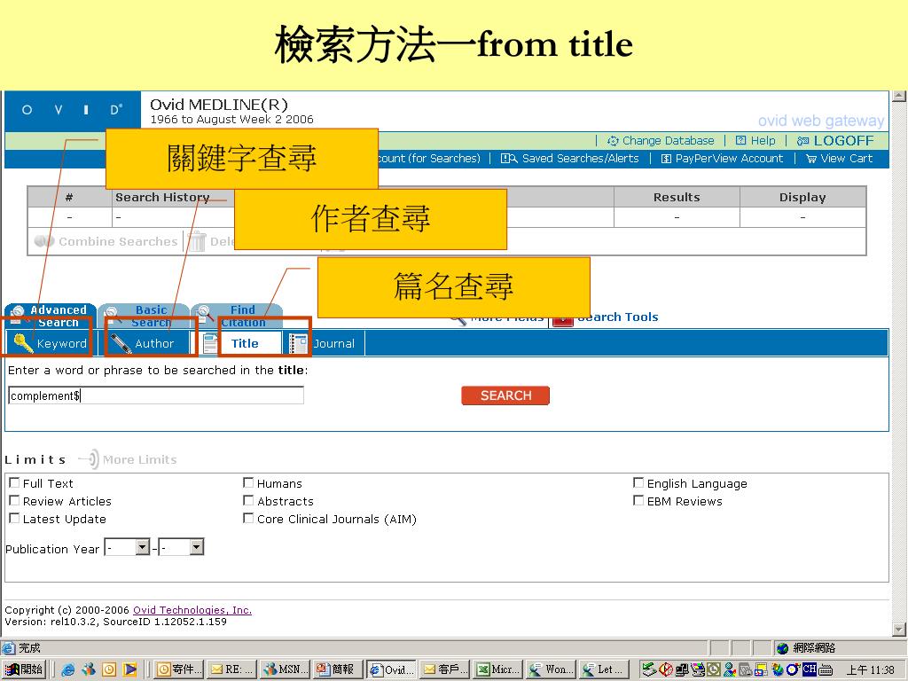This screenshot has width=908, height=681.
Task: Switch to the Find Citation tab
Action: tap(237, 316)
